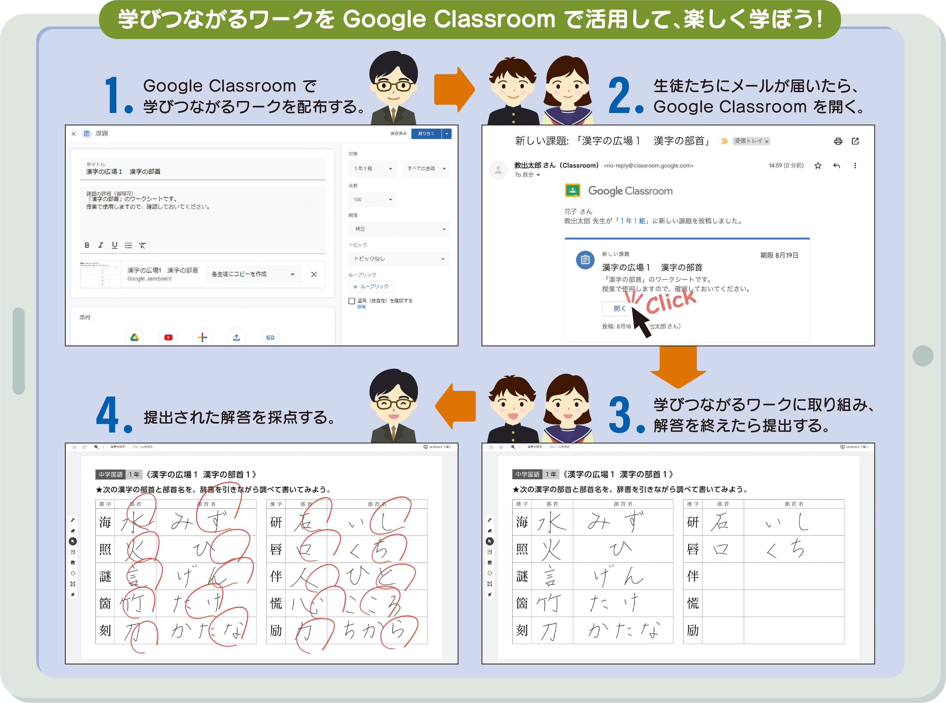Add a YouTube video attachment
Screen dimensions: 946x703
[x=168, y=337]
